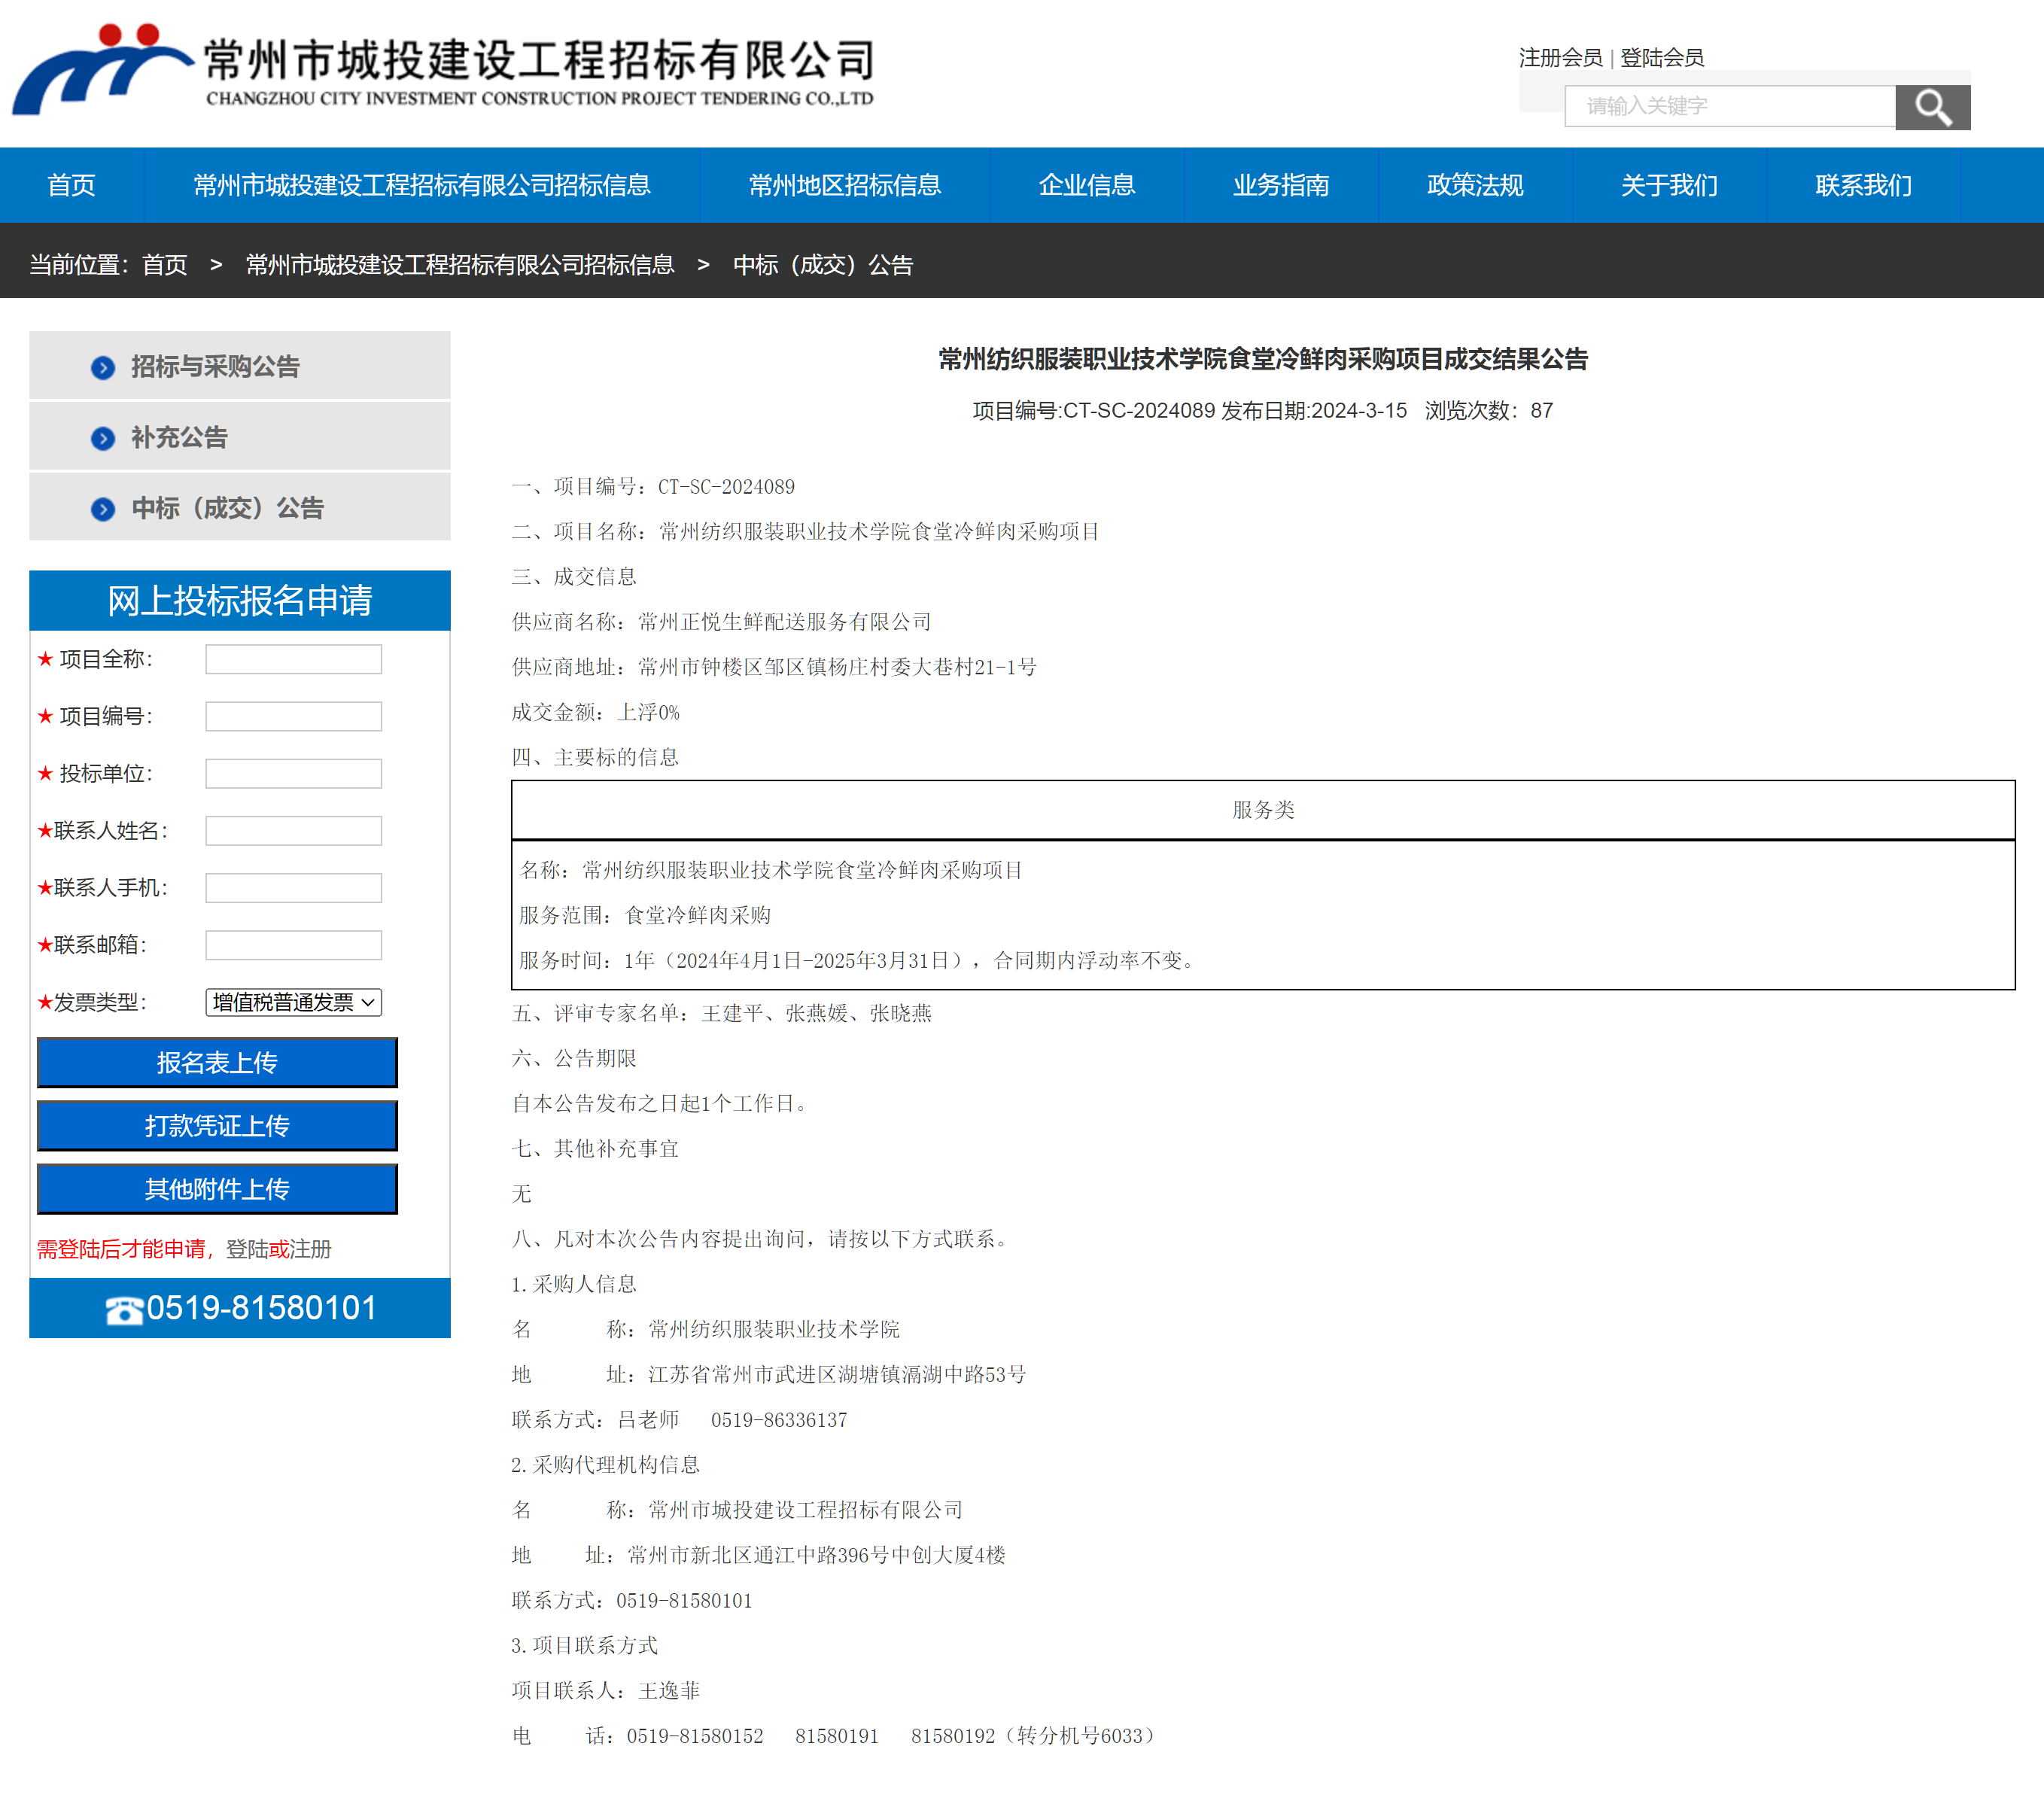Click the 注册会员 link
The image size is (2044, 1810).
pos(1559,58)
